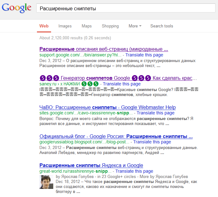This screenshot has width=218, height=197.
Task: Open result 'Расширенные описания веб-страниц (микроданные'
Action: tap(104, 49)
